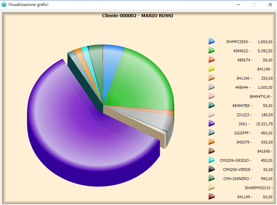Click the legend label 841695
277x205 pixels.
point(264,151)
